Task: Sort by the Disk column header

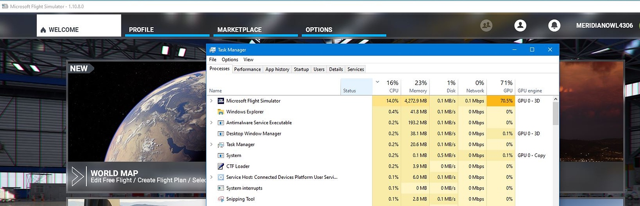Action: 444,87
